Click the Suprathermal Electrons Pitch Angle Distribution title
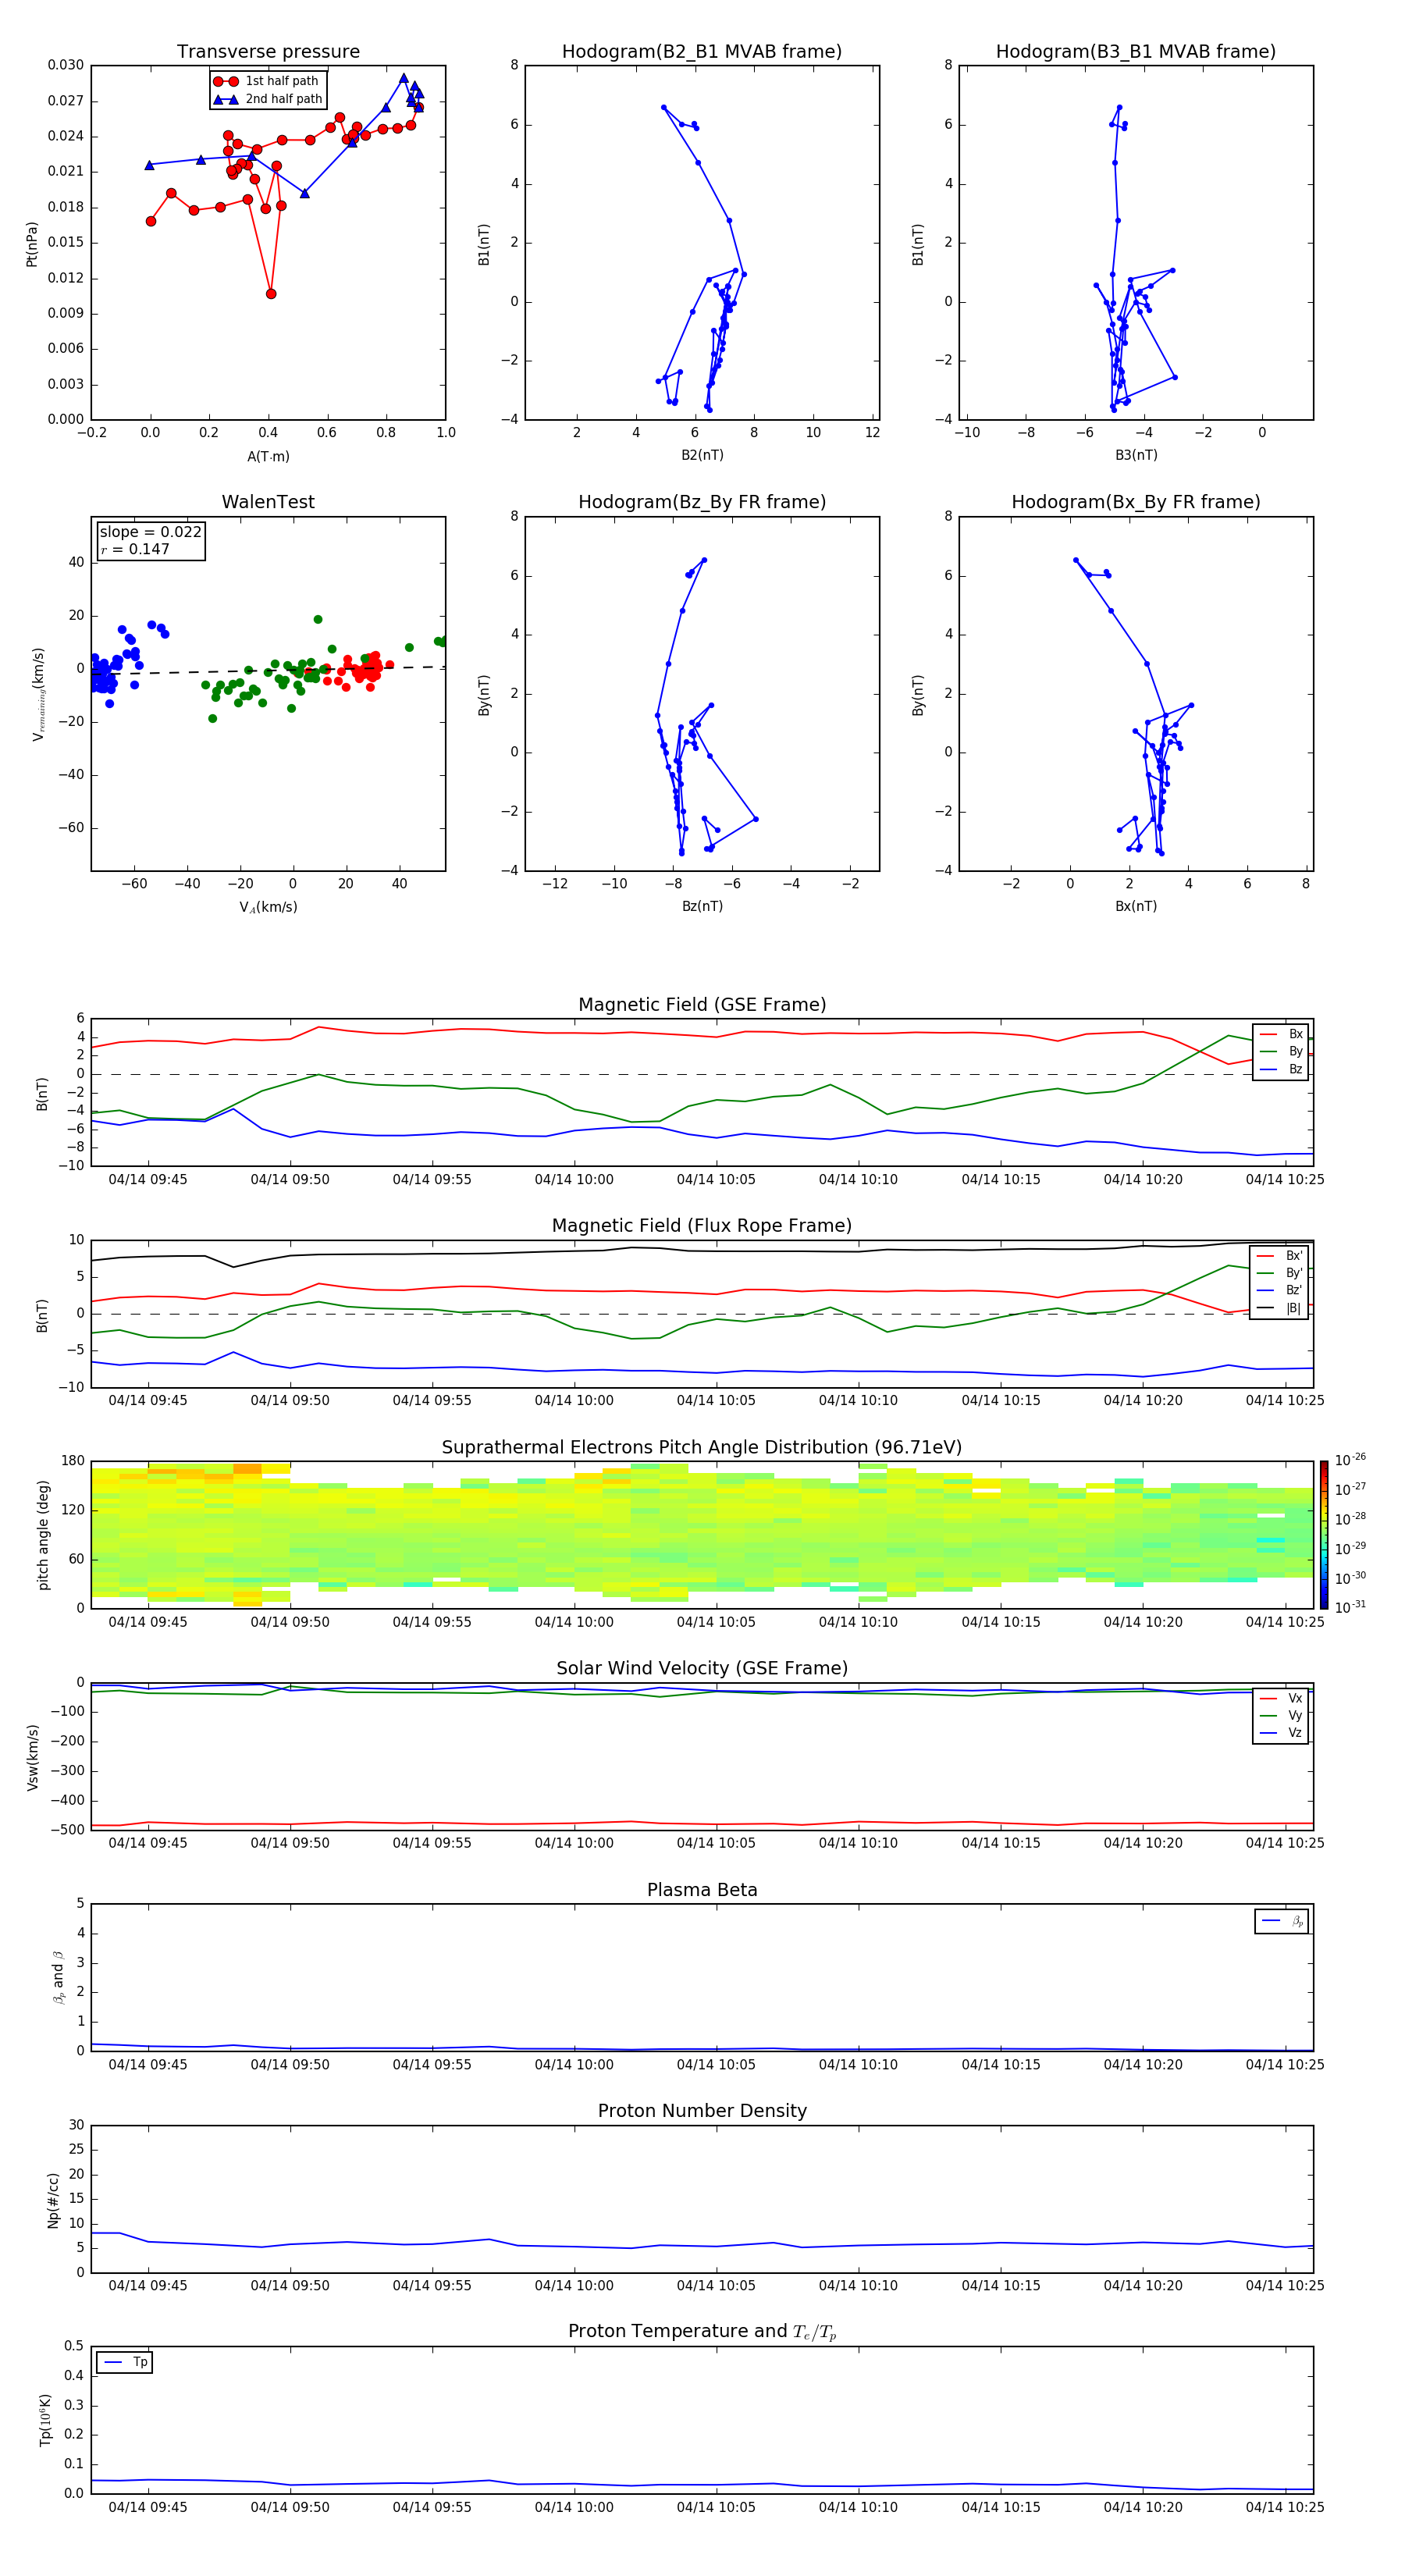The width and height of the screenshot is (1405, 2576). (x=702, y=1448)
